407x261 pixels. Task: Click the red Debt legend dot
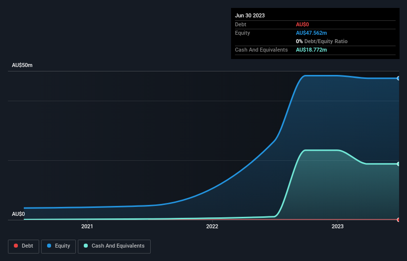coord(16,246)
